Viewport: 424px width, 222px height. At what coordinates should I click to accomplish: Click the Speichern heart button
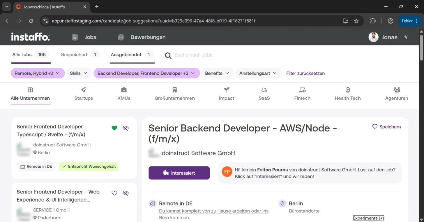tap(386, 127)
